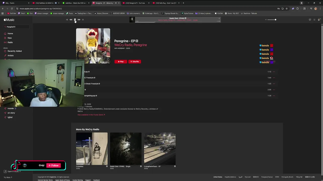Screen dimensions: 323x181
Task: Open the lyrics panel icon
Action: [x=310, y=20]
